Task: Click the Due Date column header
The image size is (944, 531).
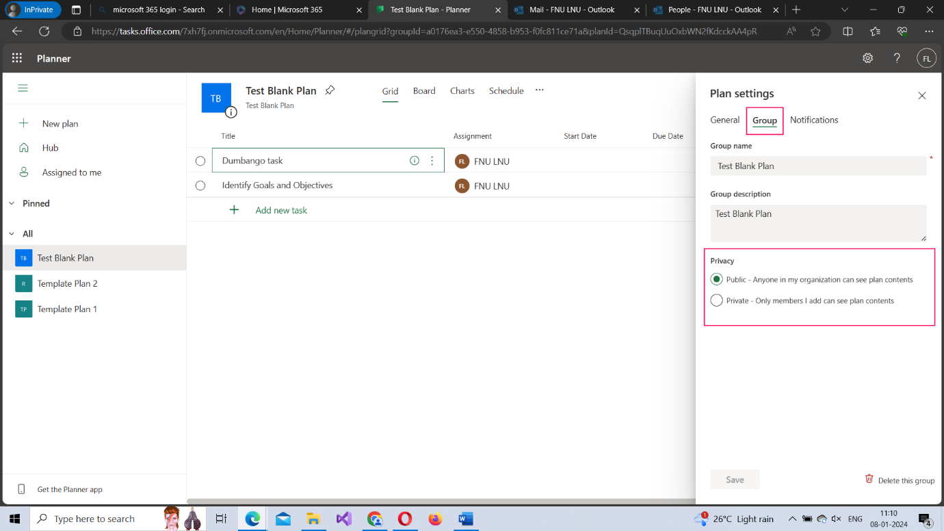Action: click(x=668, y=136)
